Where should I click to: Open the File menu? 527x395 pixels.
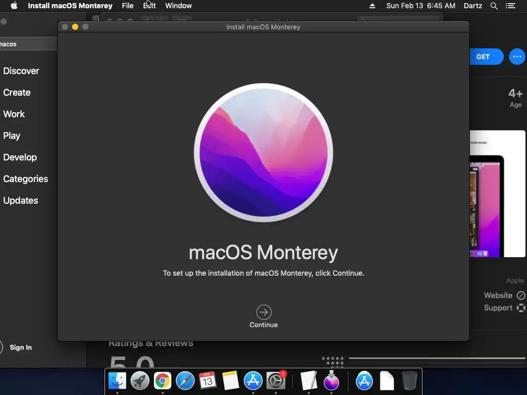(x=128, y=6)
